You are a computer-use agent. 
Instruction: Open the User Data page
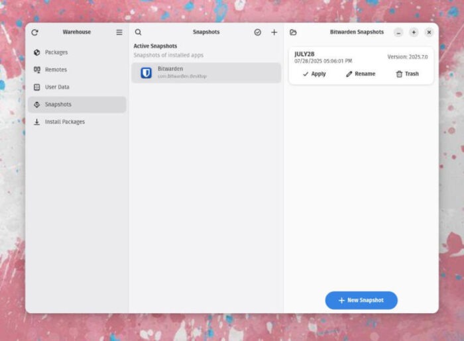77,87
